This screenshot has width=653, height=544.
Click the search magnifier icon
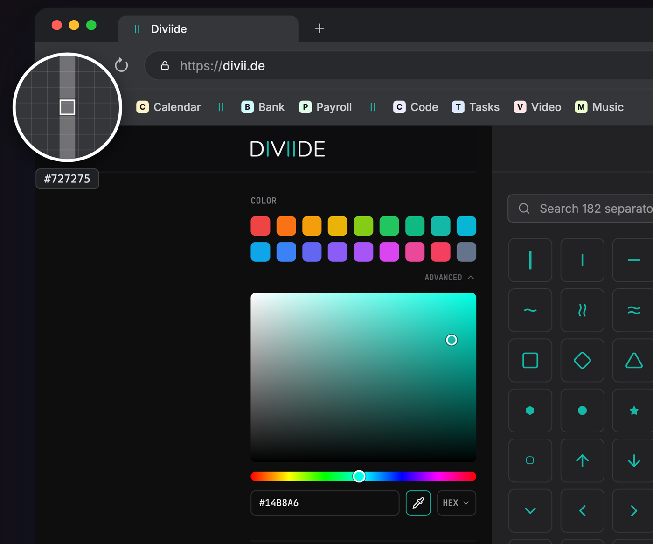click(x=524, y=209)
